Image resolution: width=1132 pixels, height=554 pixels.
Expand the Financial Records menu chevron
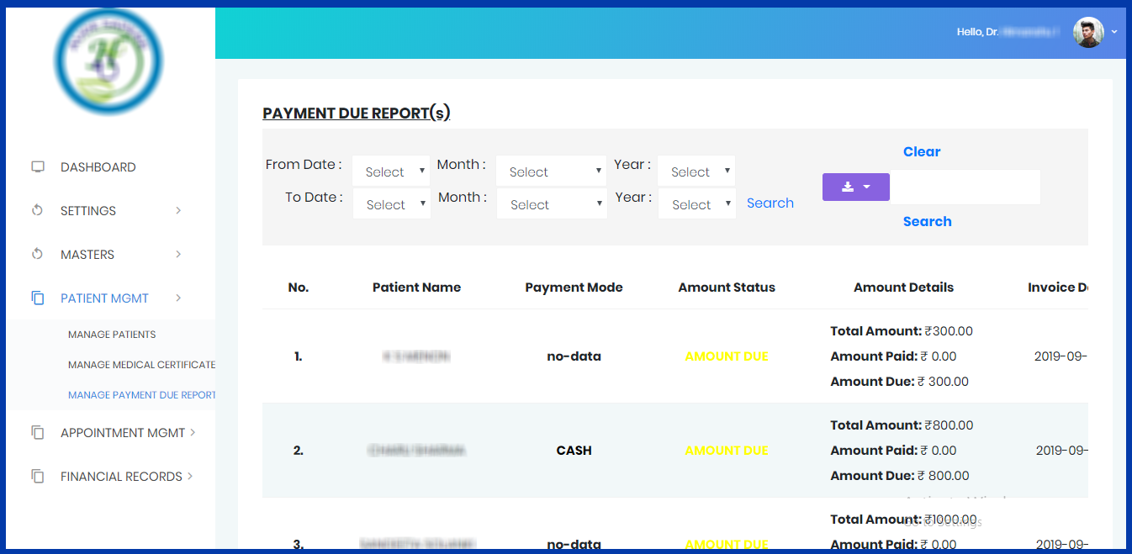[190, 476]
